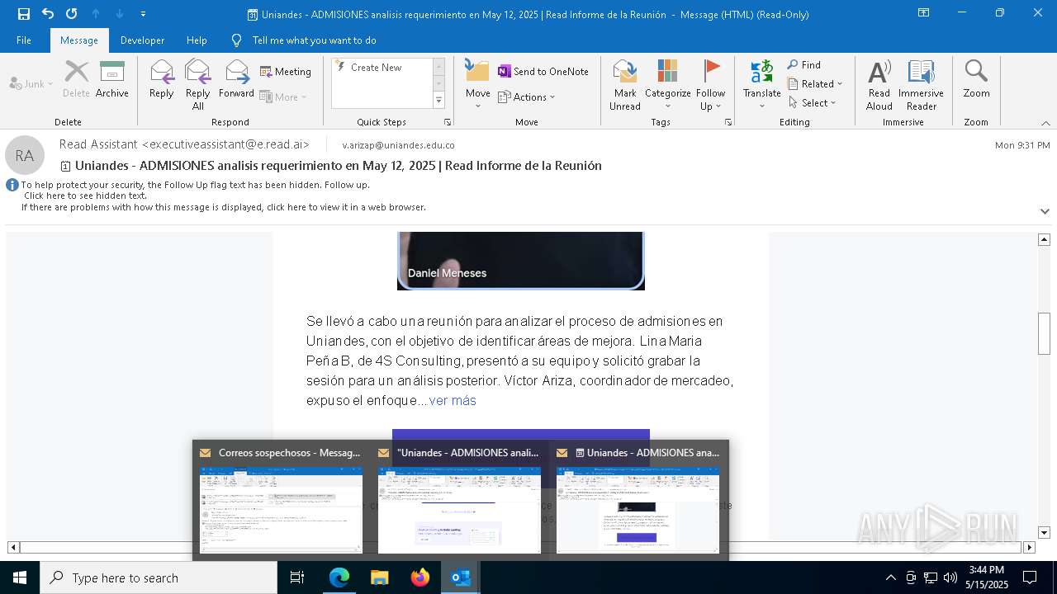This screenshot has height=594, width=1057.
Task: Open the Translate menu
Action: 761,85
